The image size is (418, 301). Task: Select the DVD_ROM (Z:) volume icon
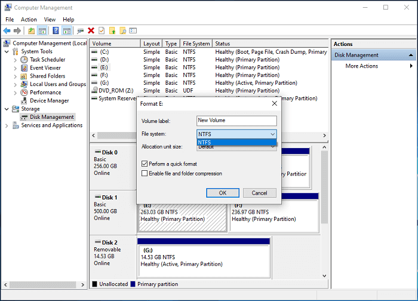(94, 91)
